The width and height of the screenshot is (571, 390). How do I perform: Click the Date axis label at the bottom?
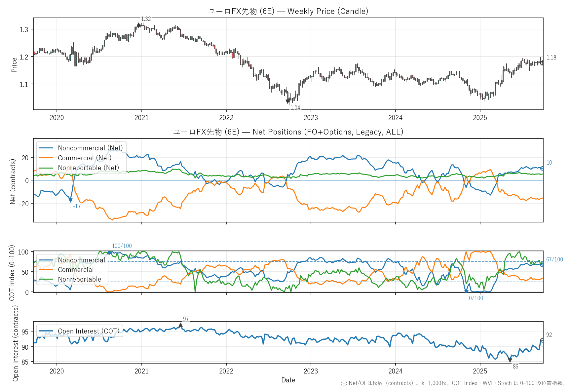pos(288,380)
